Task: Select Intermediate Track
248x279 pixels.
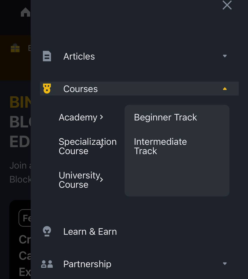Action: coord(160,146)
